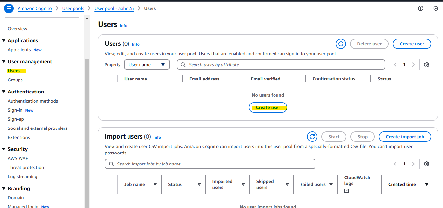Viewport: 443px width, 208px height.
Task: Open Overview in the sidebar
Action: 18,29
